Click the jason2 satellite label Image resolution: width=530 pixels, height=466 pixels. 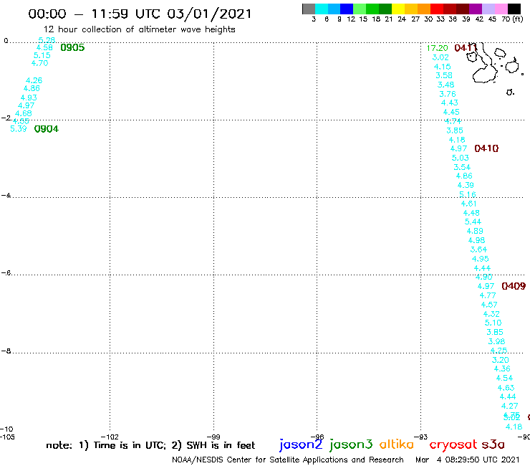tap(301, 444)
